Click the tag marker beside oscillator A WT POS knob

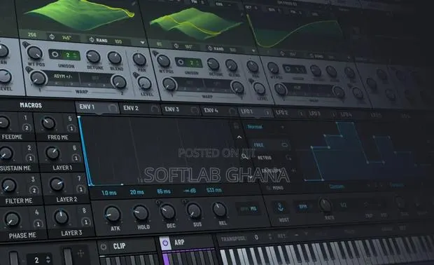coord(26,44)
